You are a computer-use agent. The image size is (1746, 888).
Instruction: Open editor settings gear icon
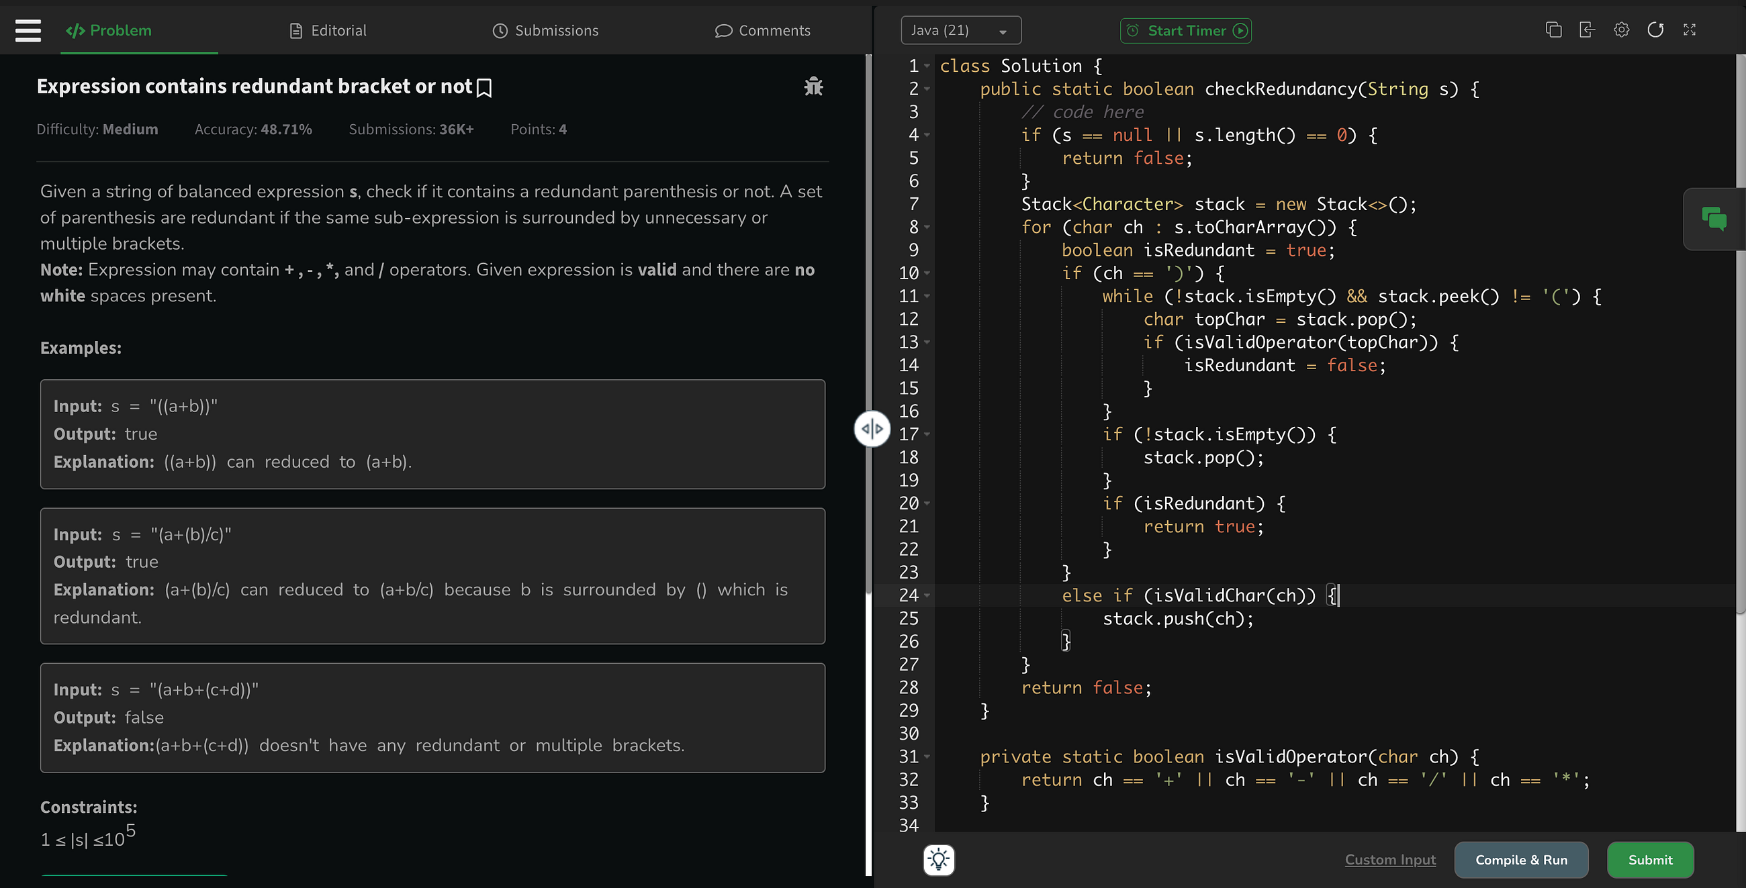pos(1620,30)
